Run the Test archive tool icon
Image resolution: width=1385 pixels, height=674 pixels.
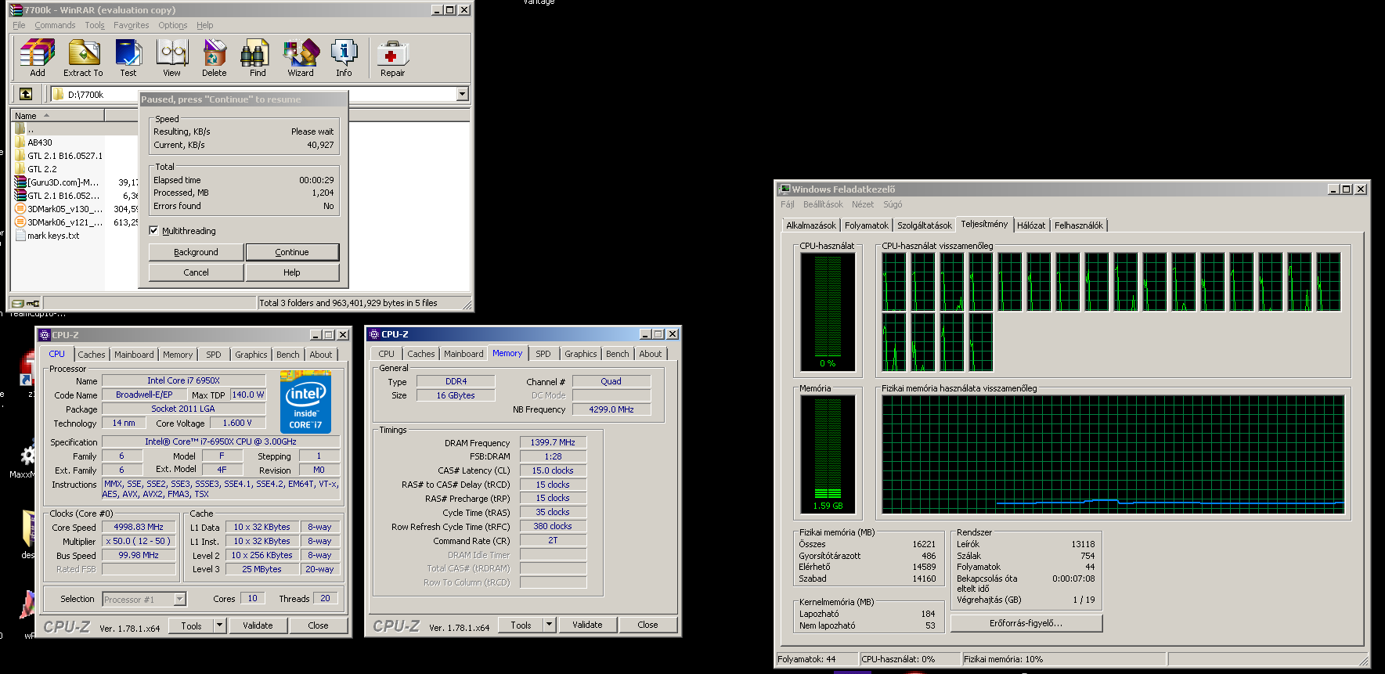point(128,59)
